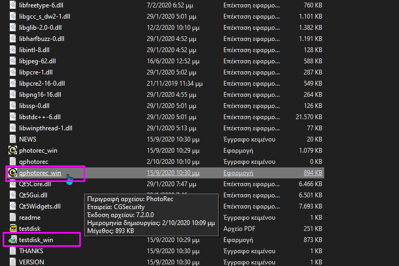Click the libssp-0.dll file name

point(35,106)
